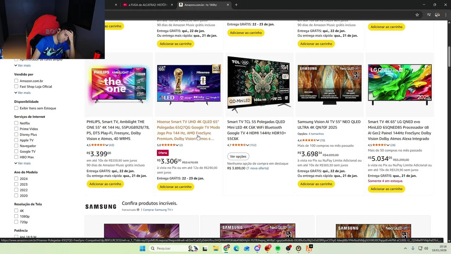This screenshot has width=451, height=254.
Task: Check the Fast Shop Loja Oficial filter
Action: (16, 86)
